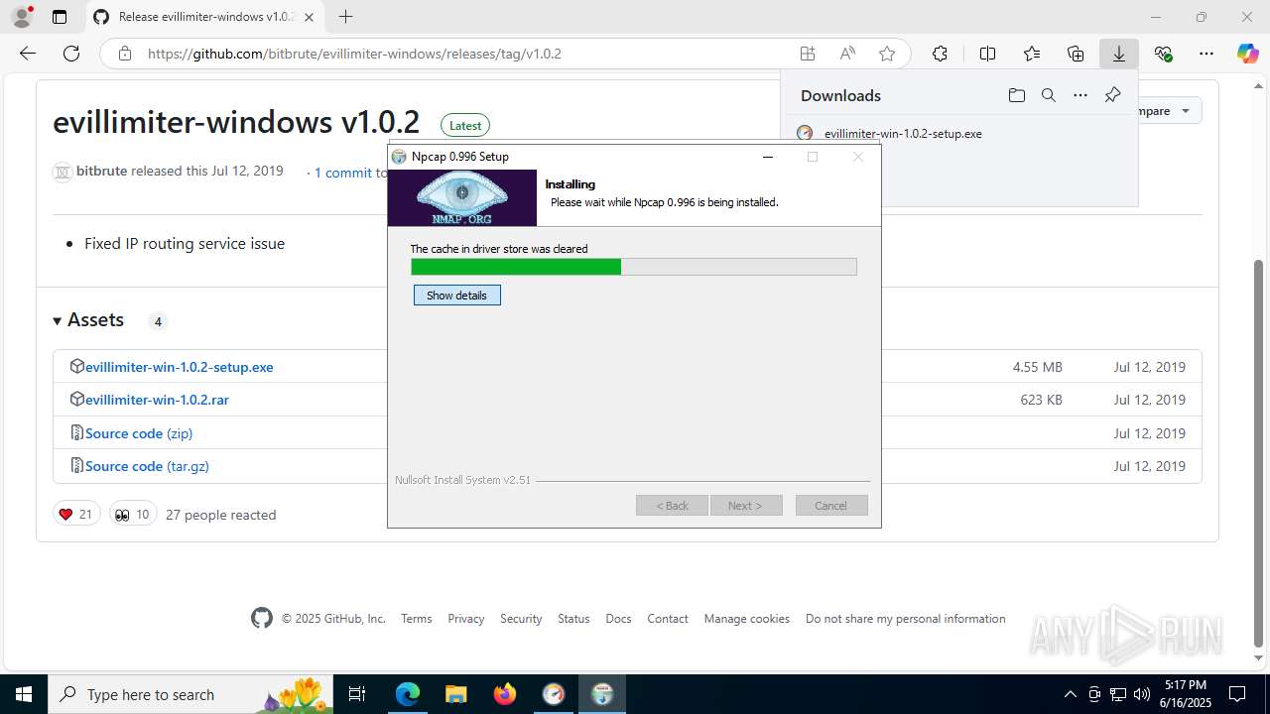Click 623 KB size of rar asset
Viewport: 1270px width, 714px height.
1041,400
